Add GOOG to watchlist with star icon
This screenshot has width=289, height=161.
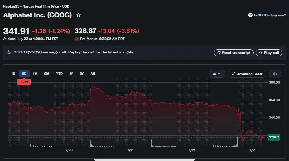[79, 15]
